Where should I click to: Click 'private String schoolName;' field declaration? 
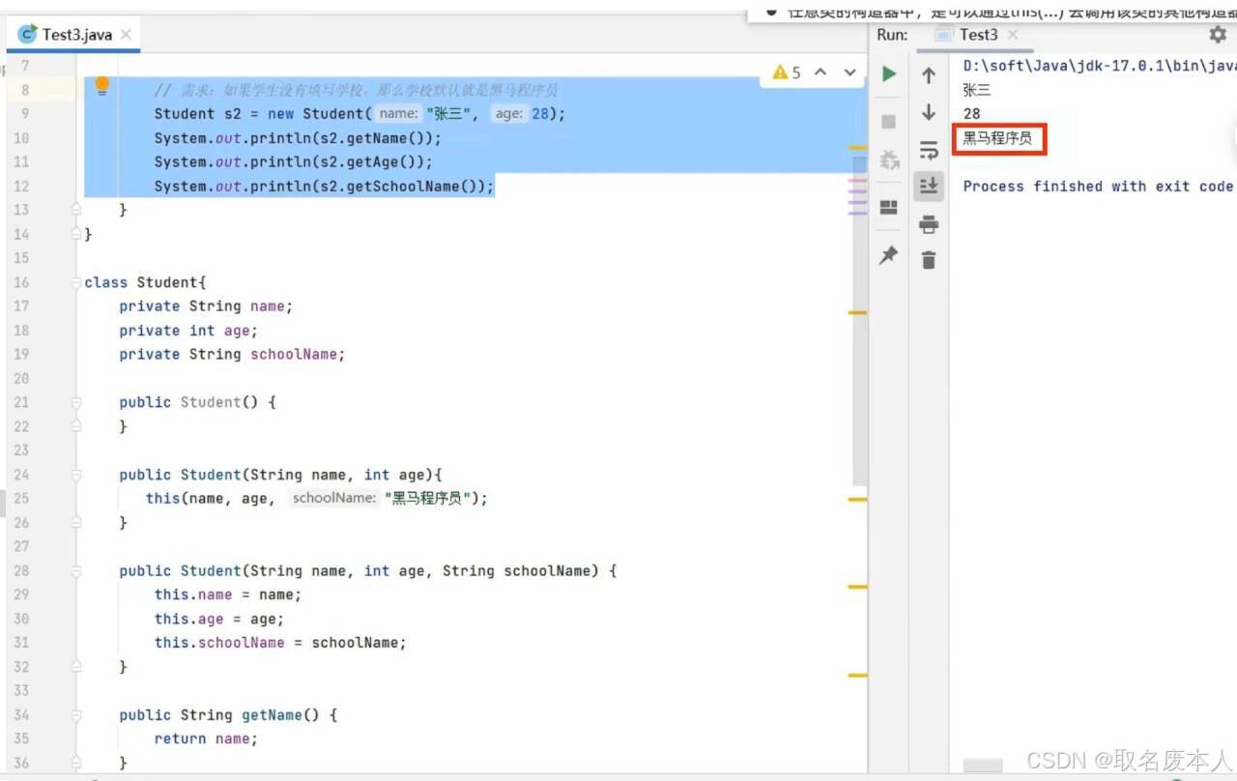pyautogui.click(x=232, y=355)
